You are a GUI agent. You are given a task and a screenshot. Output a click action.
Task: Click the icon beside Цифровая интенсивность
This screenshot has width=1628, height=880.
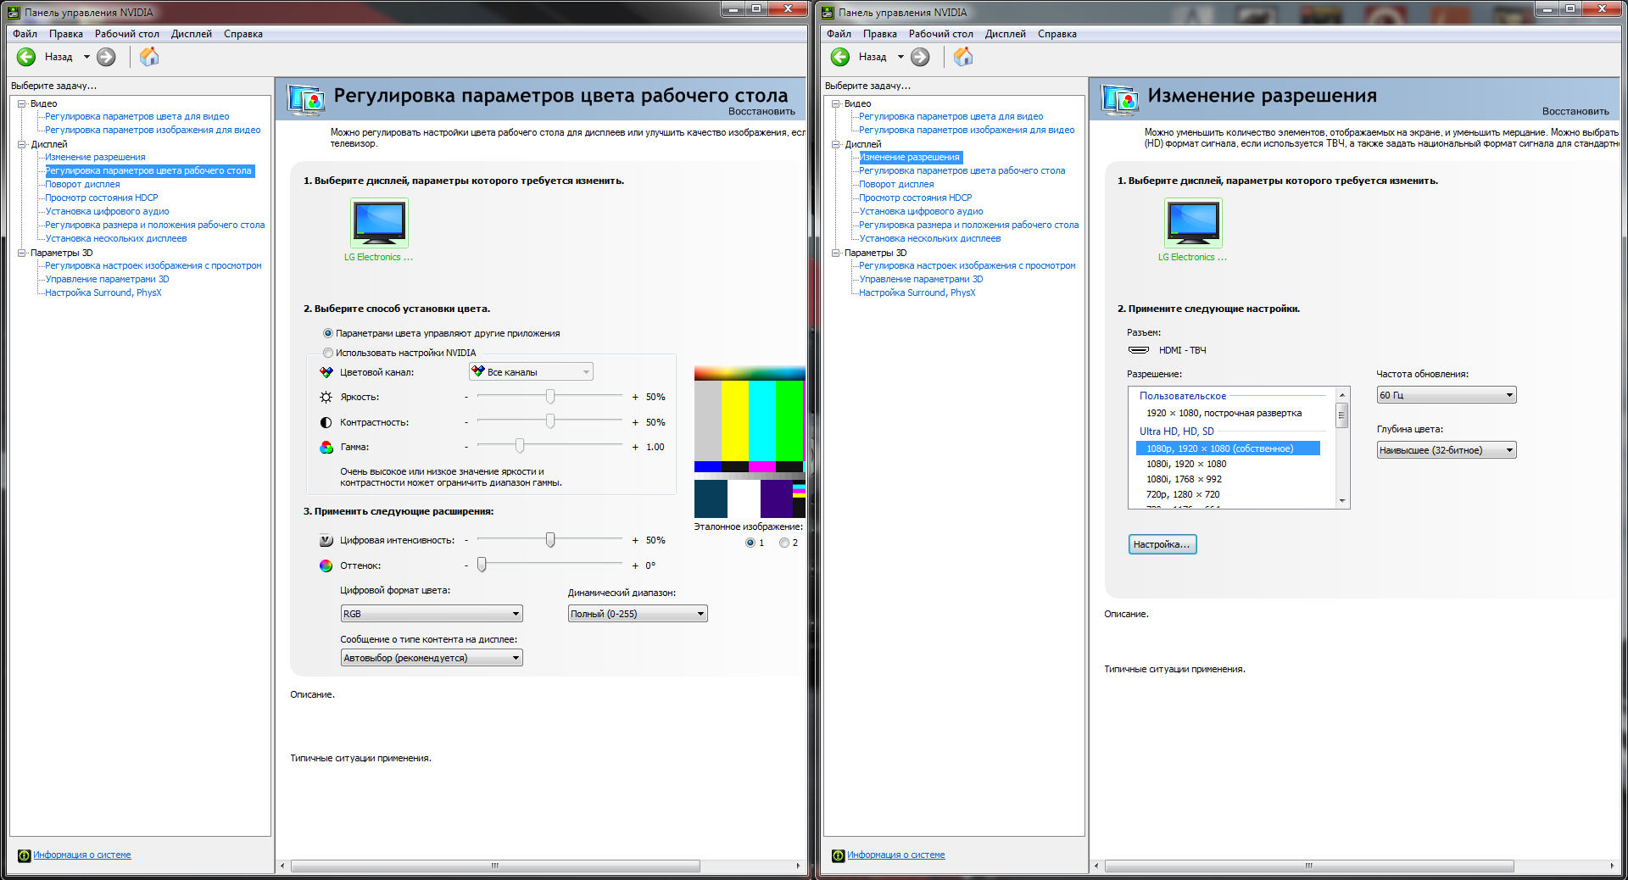[x=326, y=540]
